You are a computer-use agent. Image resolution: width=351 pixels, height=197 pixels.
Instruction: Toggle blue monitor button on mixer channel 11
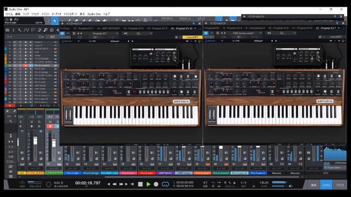[57, 126]
